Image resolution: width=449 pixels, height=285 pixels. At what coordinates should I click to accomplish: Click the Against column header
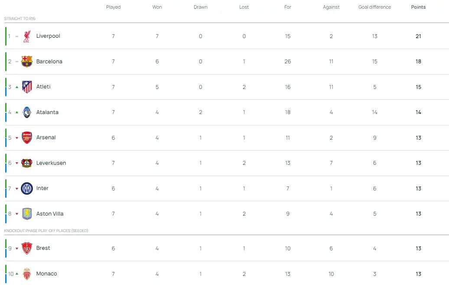[331, 7]
